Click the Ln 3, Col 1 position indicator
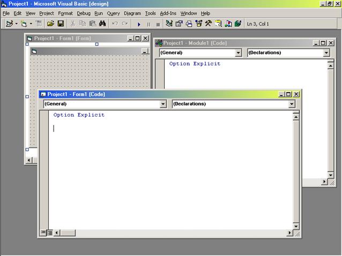 pos(258,24)
